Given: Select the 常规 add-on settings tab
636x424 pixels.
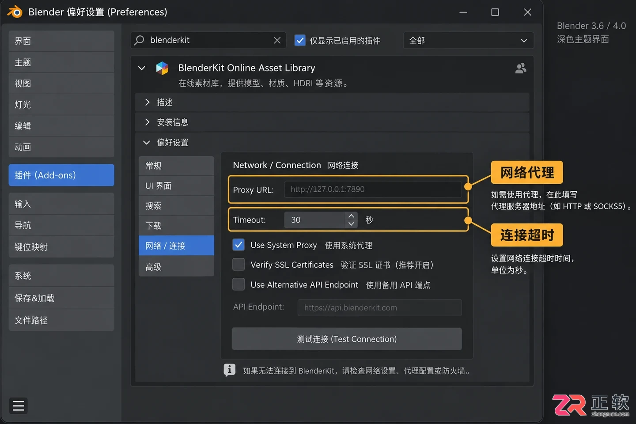Looking at the screenshot, I should [176, 166].
